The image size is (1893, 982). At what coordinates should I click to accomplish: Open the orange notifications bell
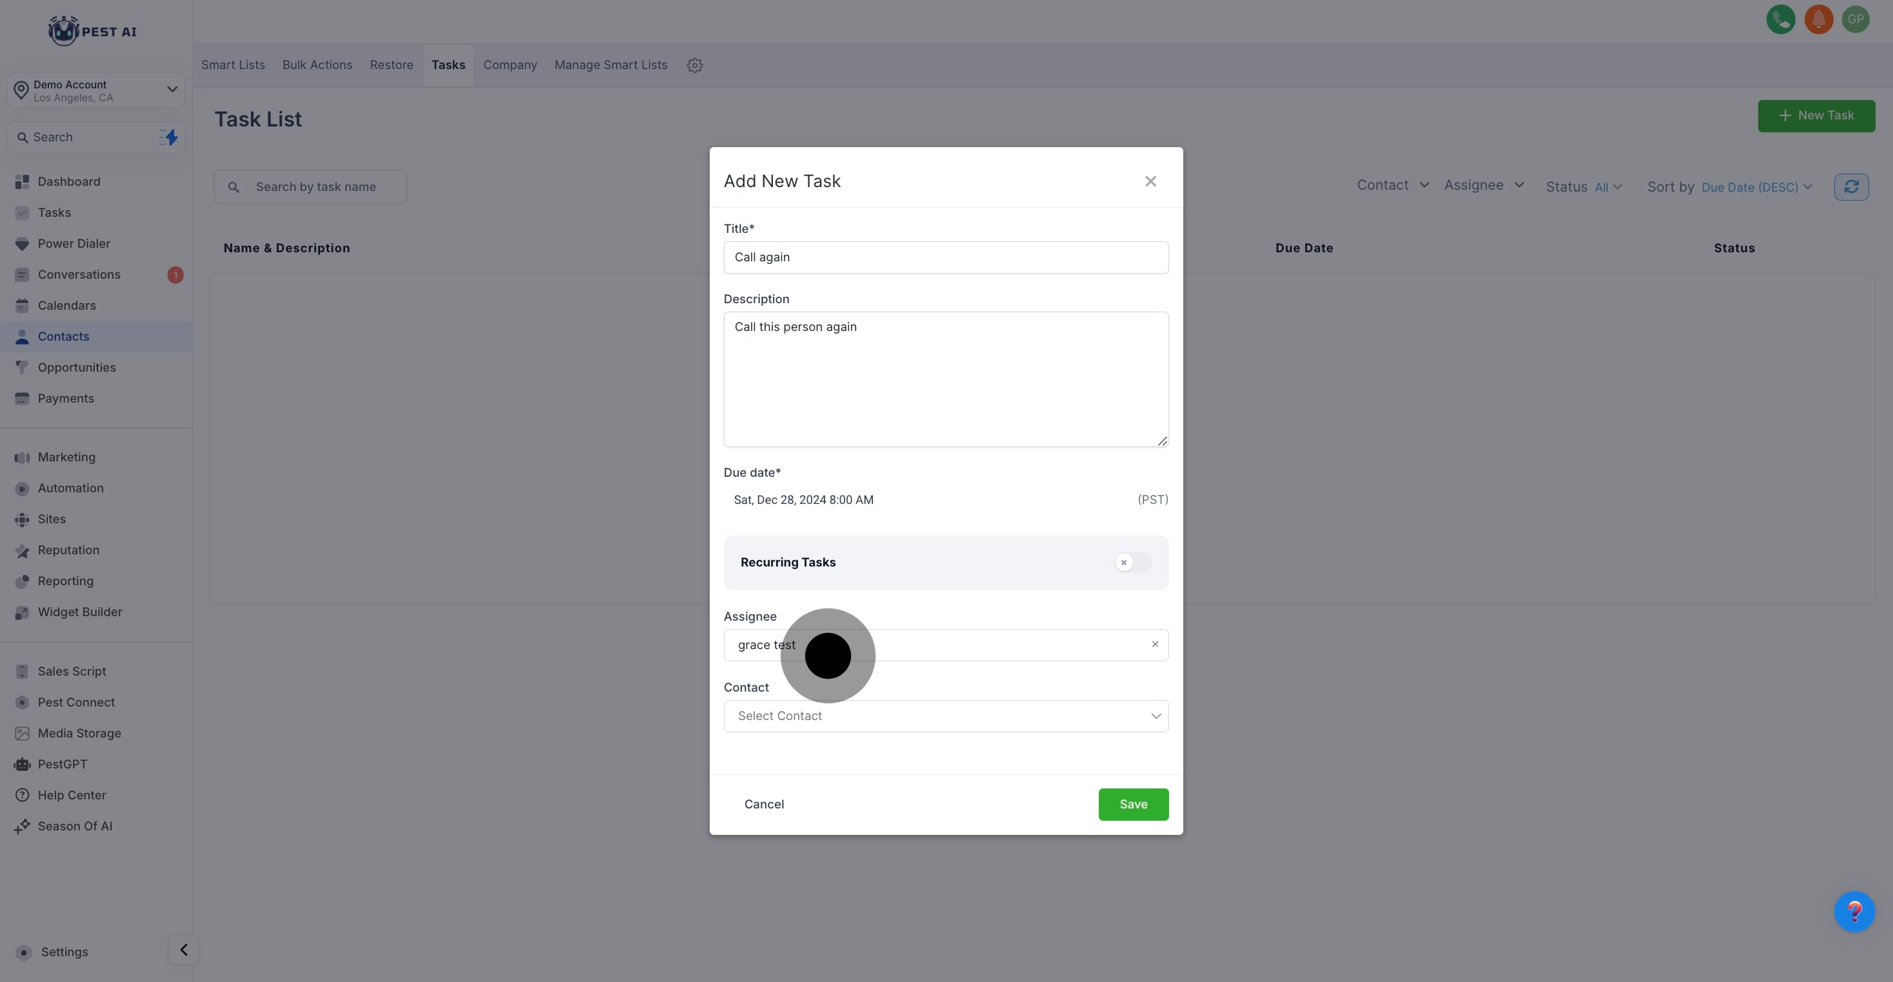point(1818,20)
